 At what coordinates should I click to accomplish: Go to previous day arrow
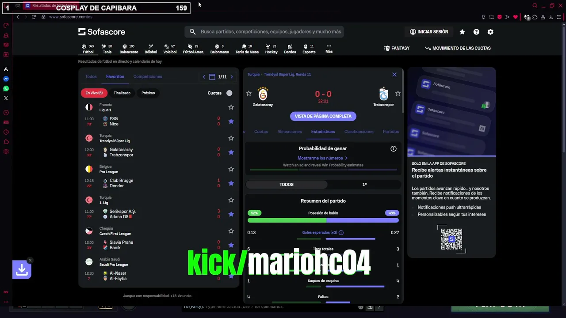click(x=204, y=77)
